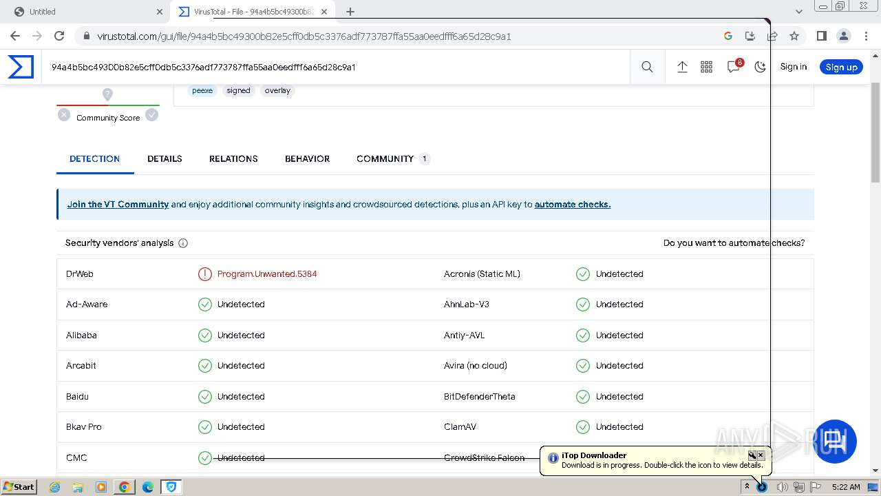This screenshot has height=496, width=881.
Task: Click the upload file icon
Action: [682, 67]
